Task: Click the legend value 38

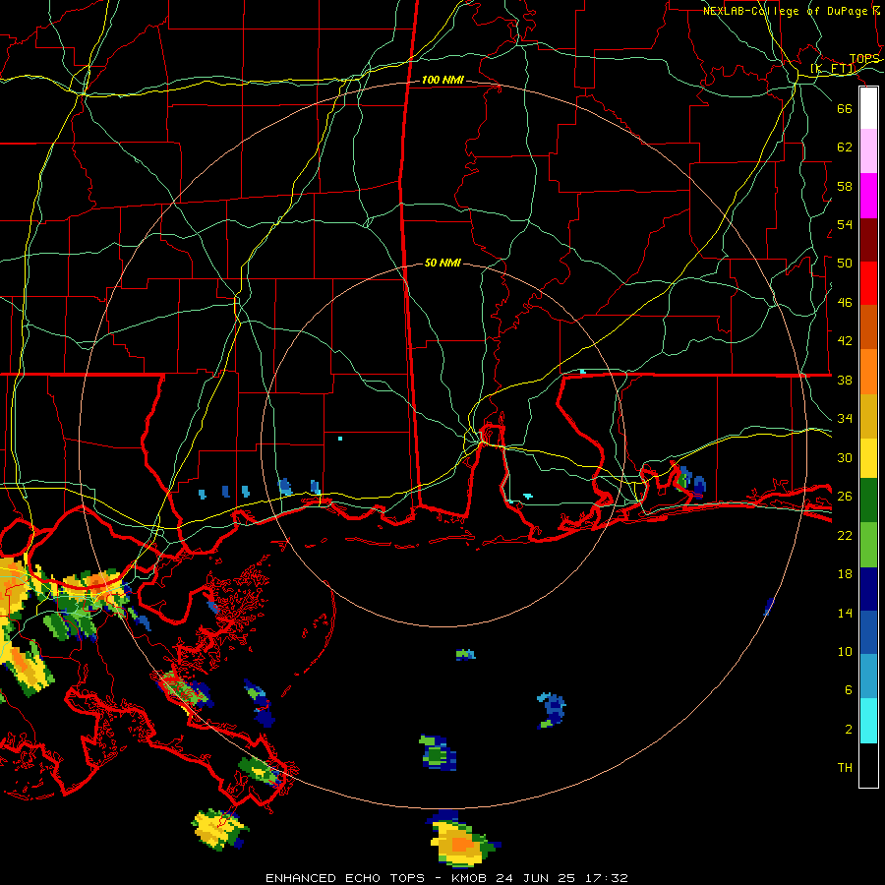Action: point(845,381)
